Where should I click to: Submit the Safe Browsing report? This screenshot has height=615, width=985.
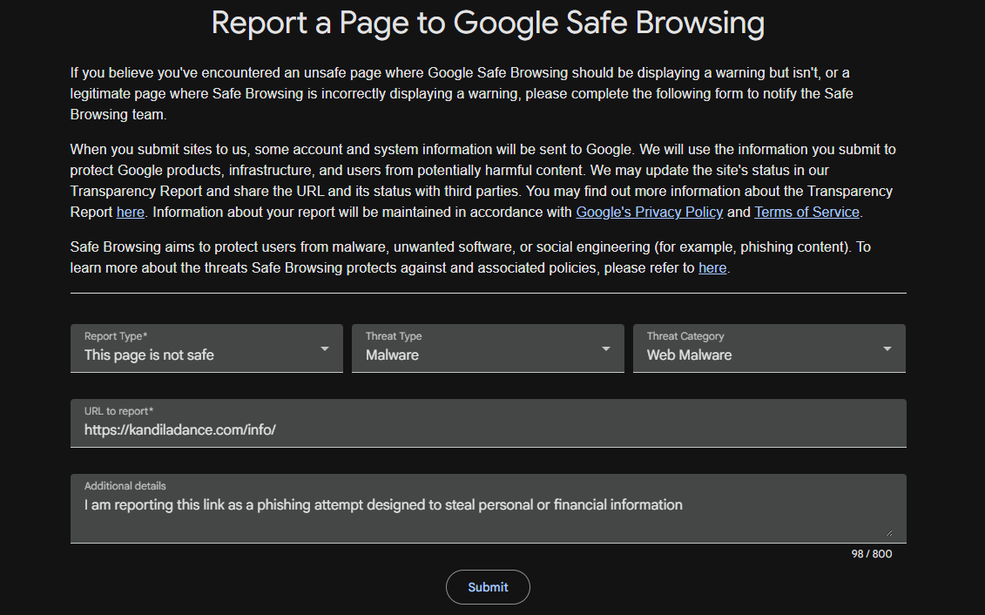[x=488, y=587]
